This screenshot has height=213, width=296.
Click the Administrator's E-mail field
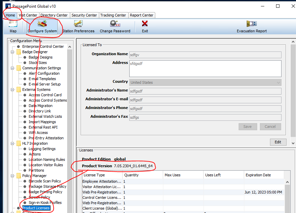coord(205,100)
